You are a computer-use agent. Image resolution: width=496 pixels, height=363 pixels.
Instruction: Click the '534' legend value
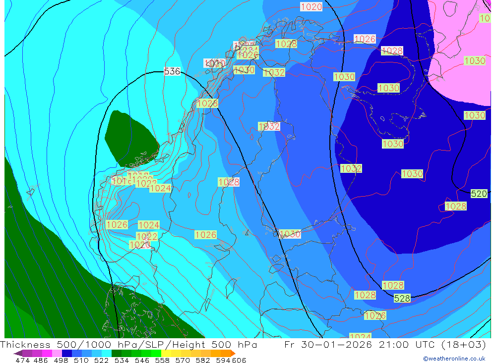coord(121,360)
